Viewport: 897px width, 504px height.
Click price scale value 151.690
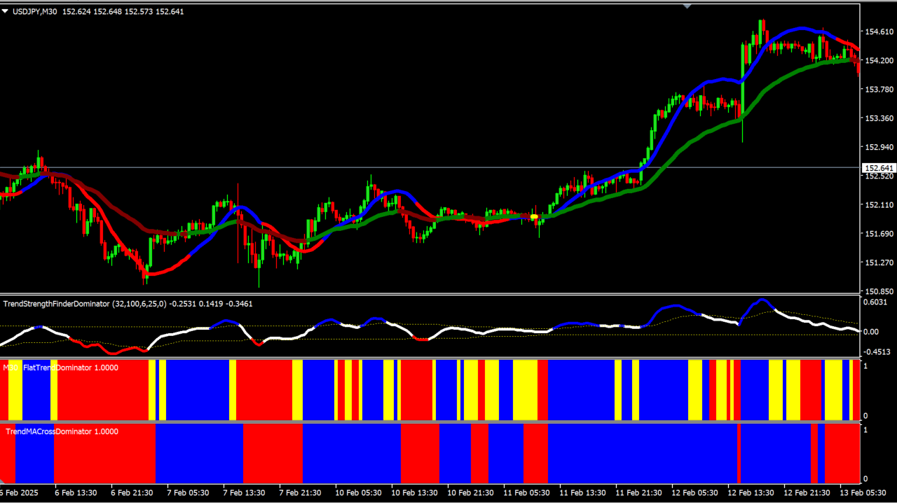pyautogui.click(x=880, y=234)
